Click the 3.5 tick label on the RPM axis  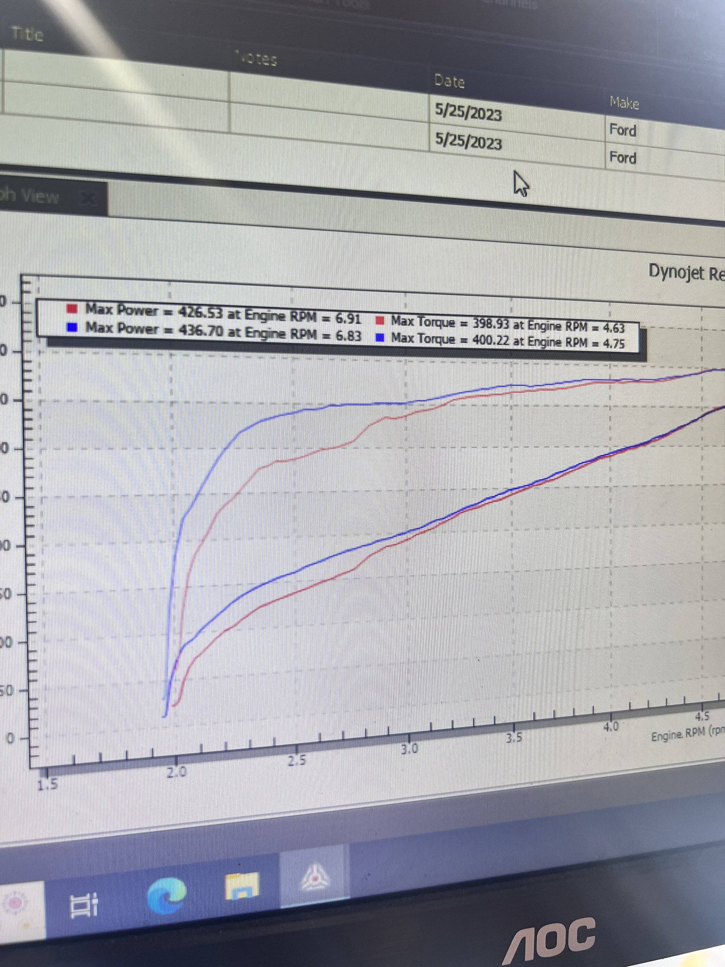[x=514, y=738]
